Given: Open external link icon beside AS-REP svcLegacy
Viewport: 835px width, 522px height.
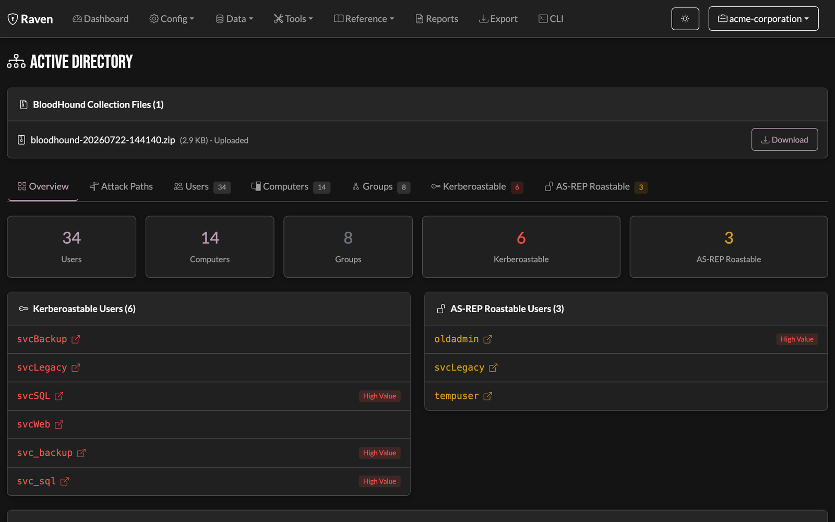Looking at the screenshot, I should coord(494,367).
